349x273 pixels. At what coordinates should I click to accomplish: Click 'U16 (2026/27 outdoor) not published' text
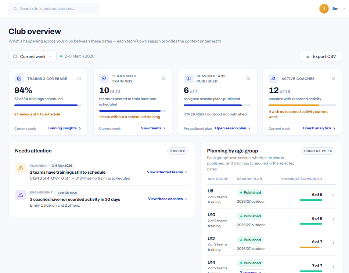point(215,114)
